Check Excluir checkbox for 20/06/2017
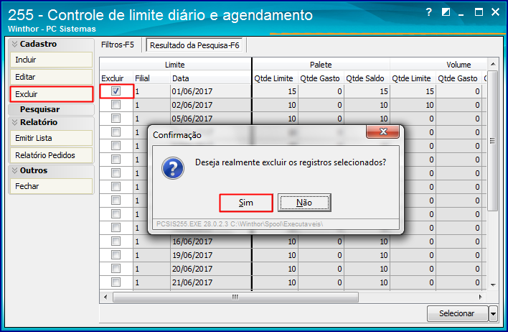 click(116, 268)
